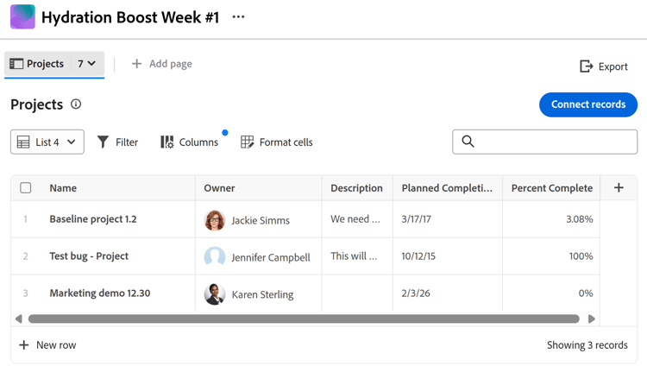Select the Projects page tab
This screenshot has width=647, height=366.
point(38,64)
